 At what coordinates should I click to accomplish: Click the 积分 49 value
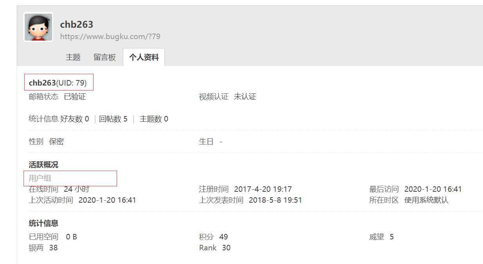click(x=223, y=237)
